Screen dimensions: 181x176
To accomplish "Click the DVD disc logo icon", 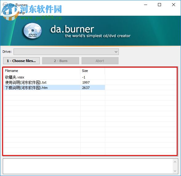I will point(32,31).
